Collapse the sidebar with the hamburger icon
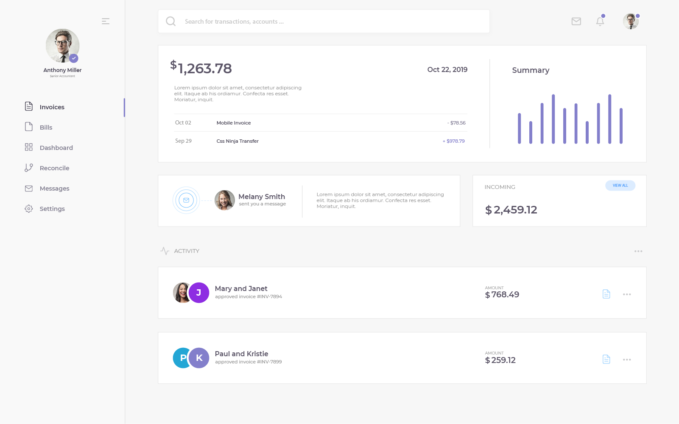 click(106, 21)
